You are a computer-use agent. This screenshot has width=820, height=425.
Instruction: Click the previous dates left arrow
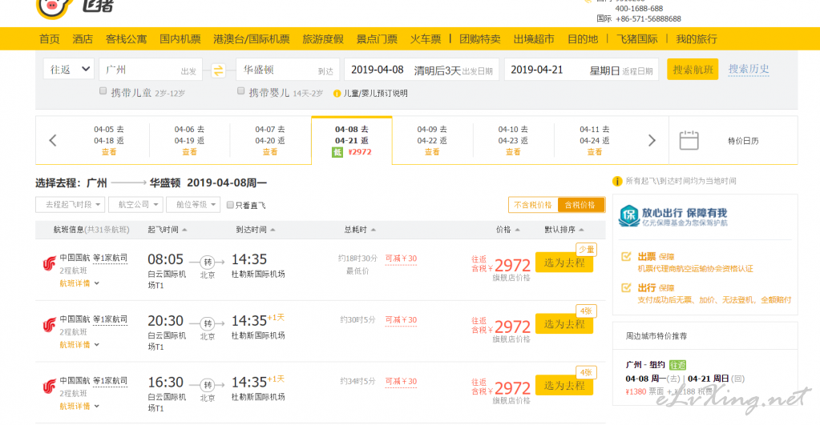pyautogui.click(x=53, y=140)
